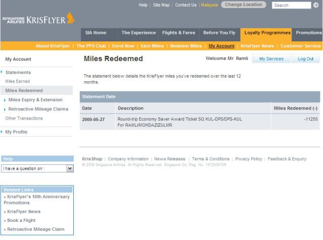Open KrisFlyer News under Related Links
The height and width of the screenshot is (240, 323).
[x=24, y=212]
